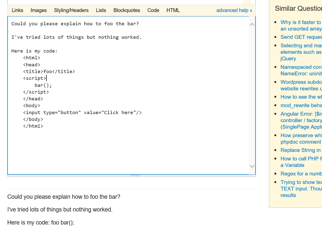Click the input type="button" line in editor
The width and height of the screenshot is (322, 230).
(82, 112)
